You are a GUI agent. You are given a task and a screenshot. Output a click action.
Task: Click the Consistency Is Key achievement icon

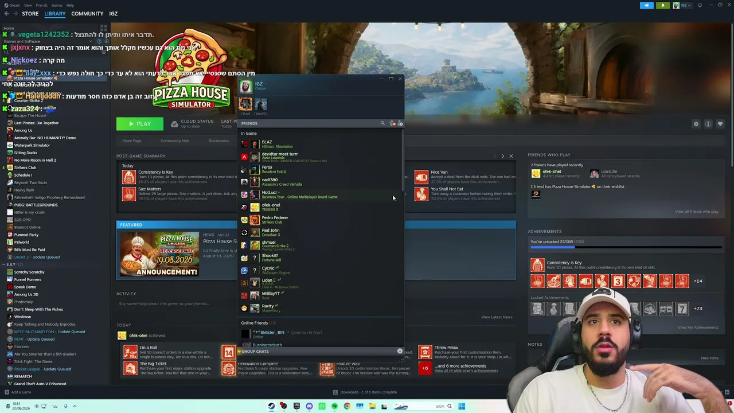coord(129,177)
